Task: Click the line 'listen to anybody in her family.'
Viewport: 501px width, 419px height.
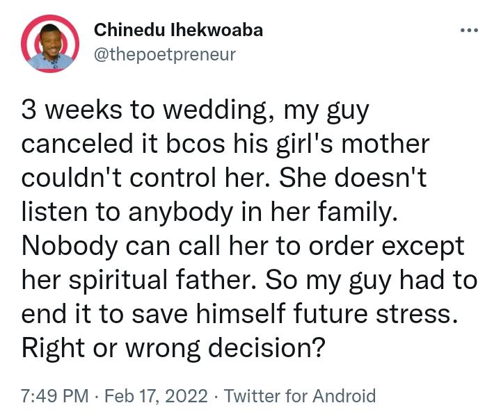Action: click(209, 213)
